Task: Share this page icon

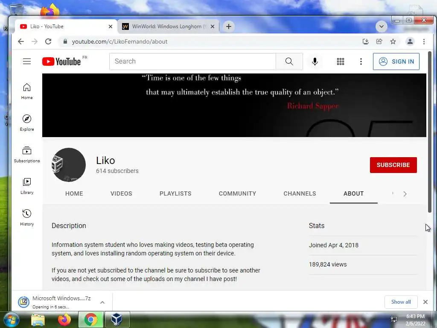Action: point(379,41)
